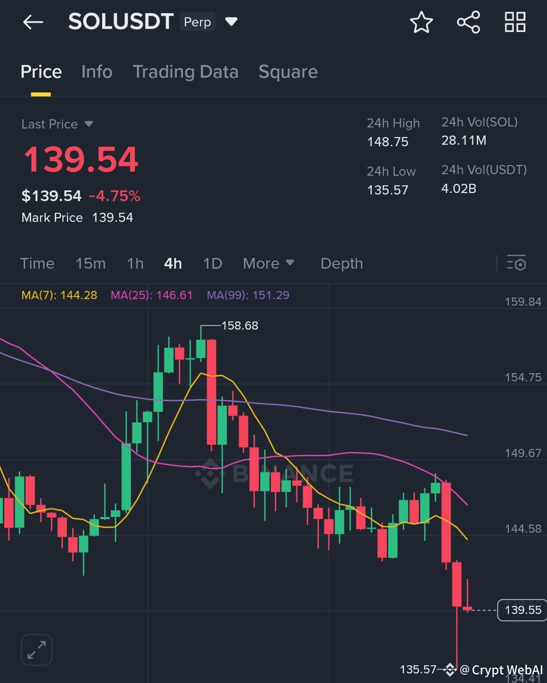The height and width of the screenshot is (683, 547).
Task: Open the Last Price dropdown
Action: coord(57,124)
